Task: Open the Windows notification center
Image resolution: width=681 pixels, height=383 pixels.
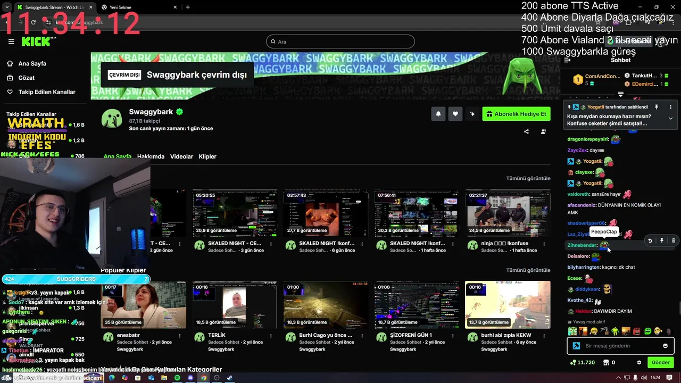Action: tap(669, 378)
